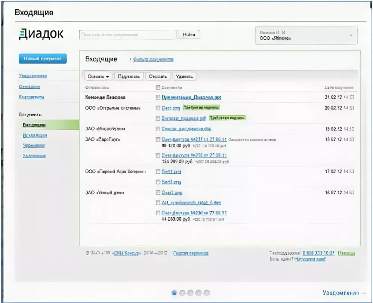Open the services portal link in the footer

tap(191, 253)
